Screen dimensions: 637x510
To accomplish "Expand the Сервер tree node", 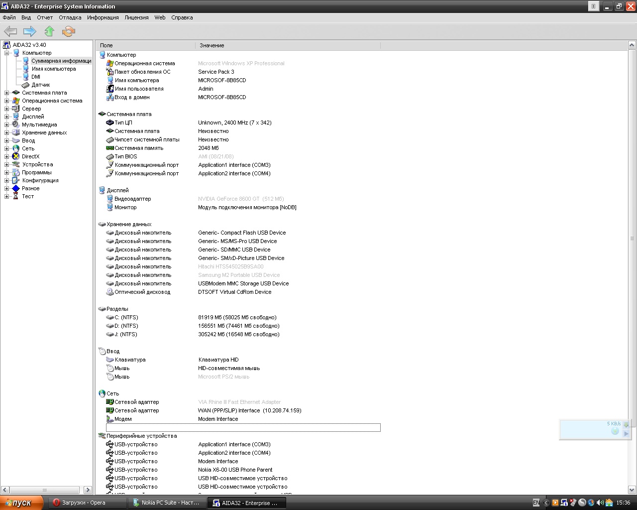I will pyautogui.click(x=7, y=109).
